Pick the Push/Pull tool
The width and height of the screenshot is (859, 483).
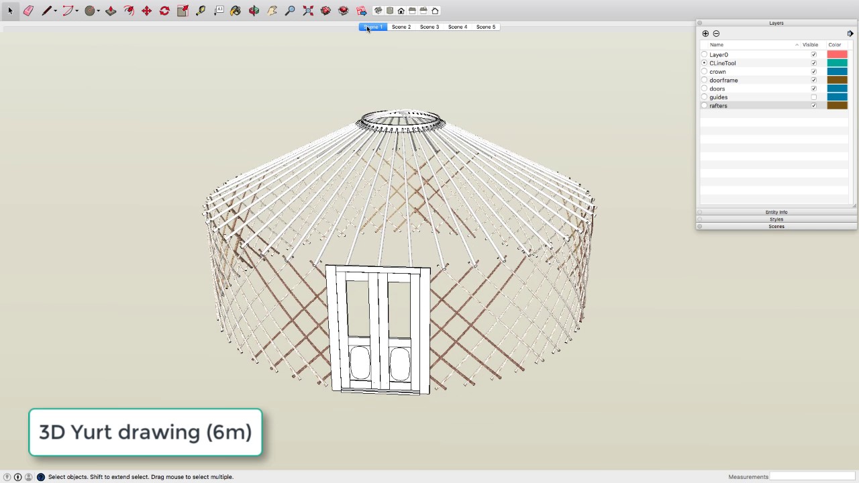(x=111, y=10)
